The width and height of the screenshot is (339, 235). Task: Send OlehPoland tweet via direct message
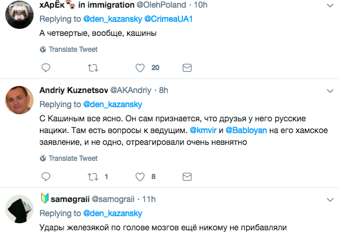(x=187, y=68)
